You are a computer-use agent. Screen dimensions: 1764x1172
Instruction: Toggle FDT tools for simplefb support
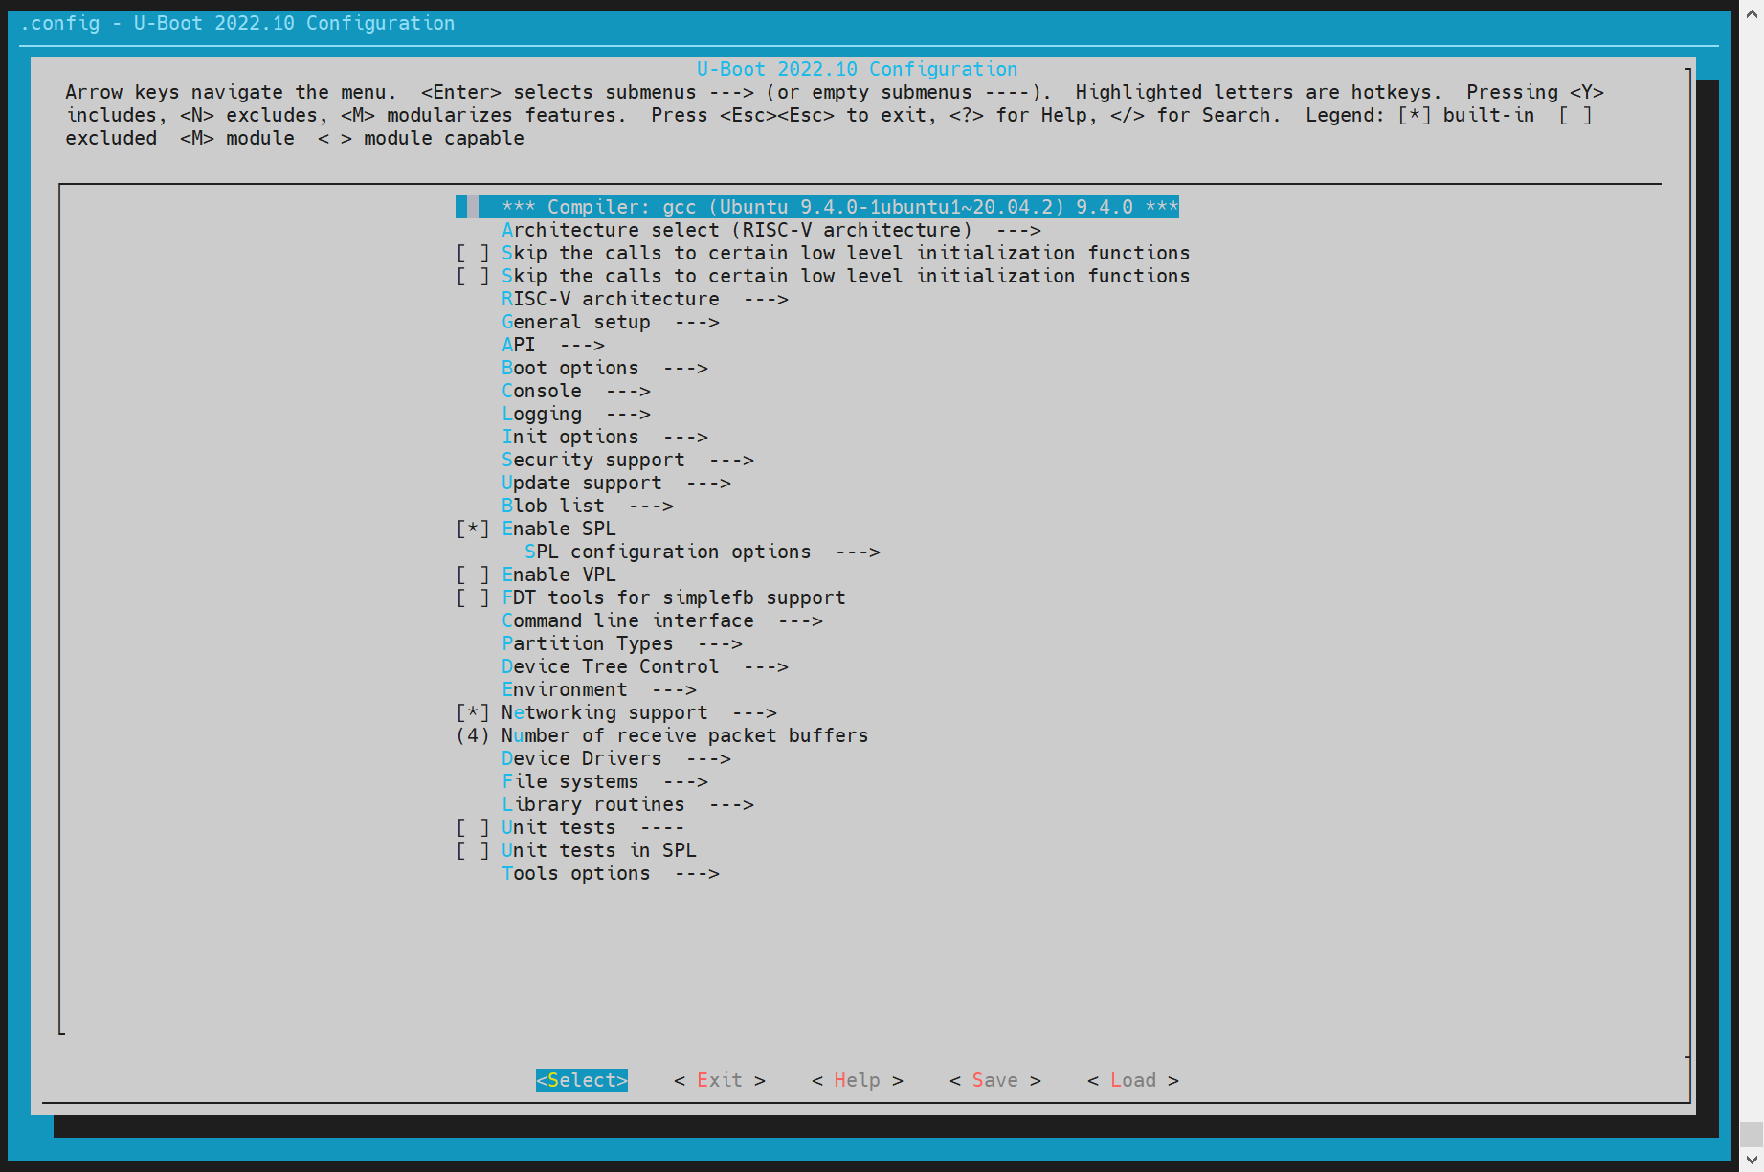coord(473,597)
